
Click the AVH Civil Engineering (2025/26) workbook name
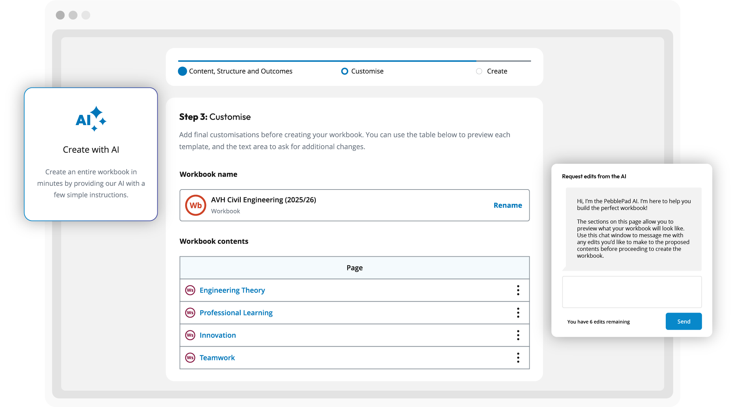coord(264,200)
